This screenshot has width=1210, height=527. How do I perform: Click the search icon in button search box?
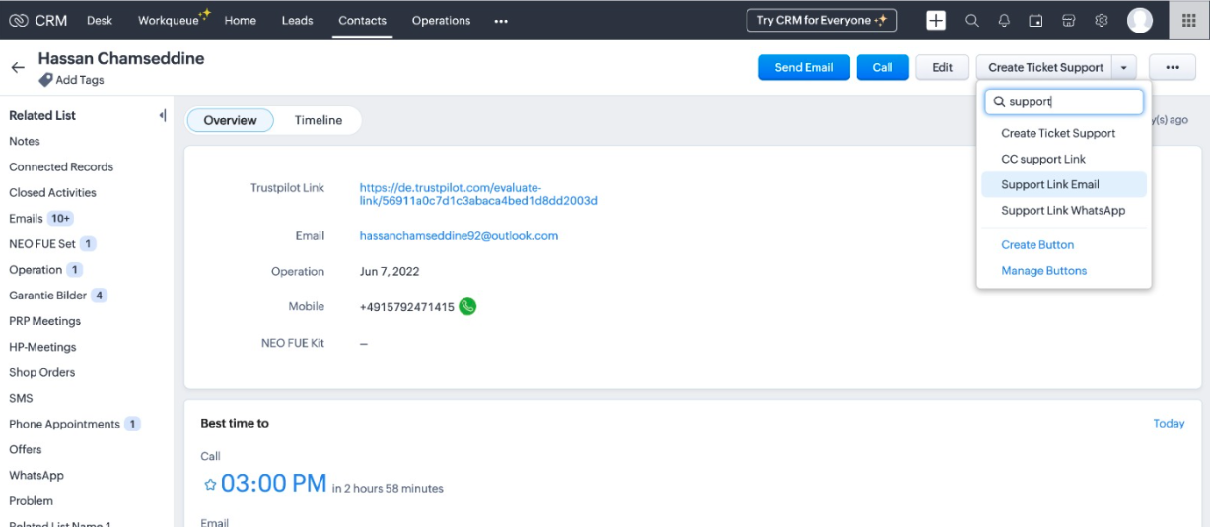click(x=999, y=101)
